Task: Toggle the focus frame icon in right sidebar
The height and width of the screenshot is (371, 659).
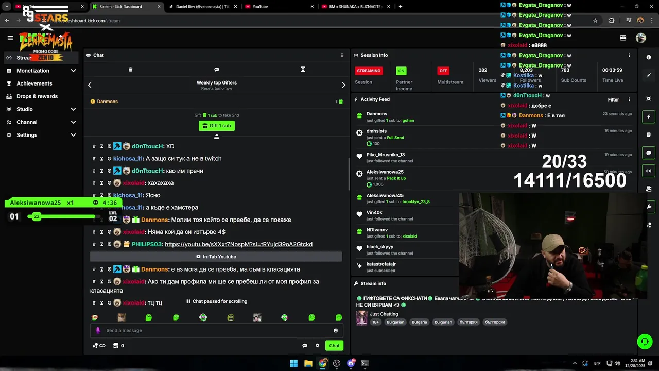Action: click(649, 98)
